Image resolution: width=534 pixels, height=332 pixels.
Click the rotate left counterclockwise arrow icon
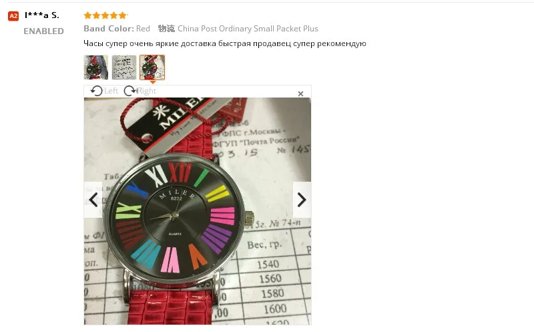(97, 91)
